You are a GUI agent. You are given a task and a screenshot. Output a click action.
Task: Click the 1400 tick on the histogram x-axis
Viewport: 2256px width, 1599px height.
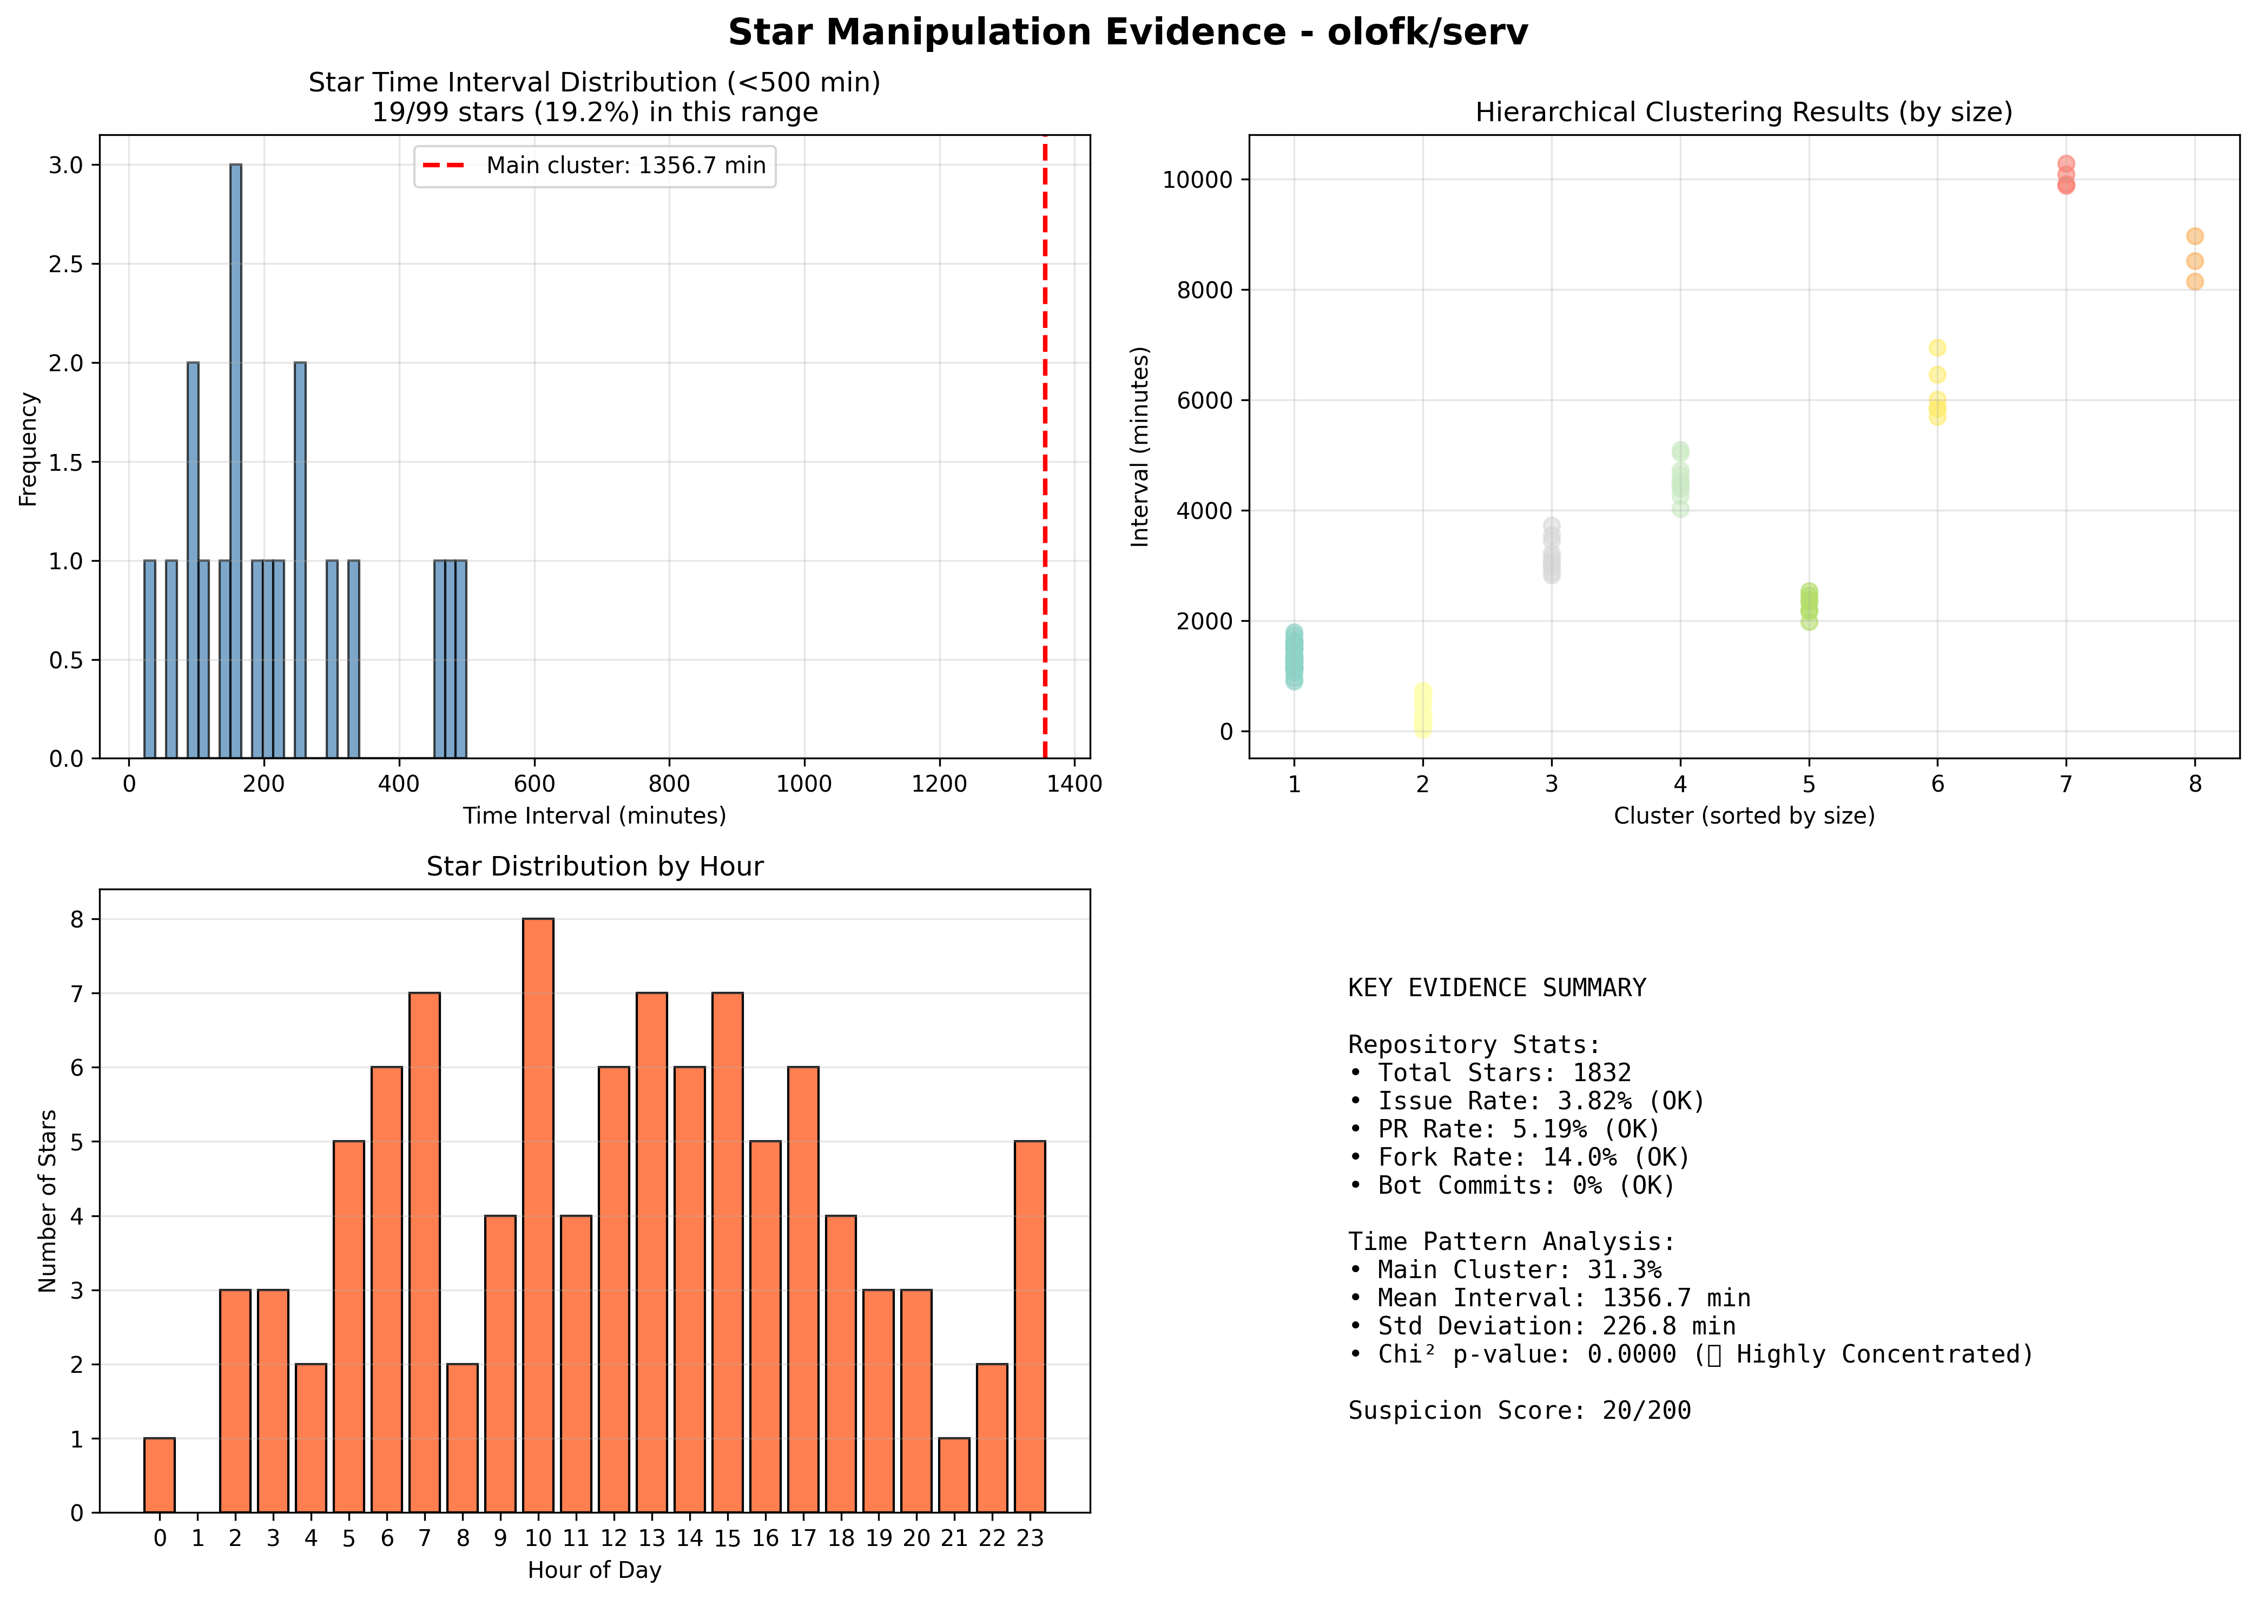coord(1074,784)
